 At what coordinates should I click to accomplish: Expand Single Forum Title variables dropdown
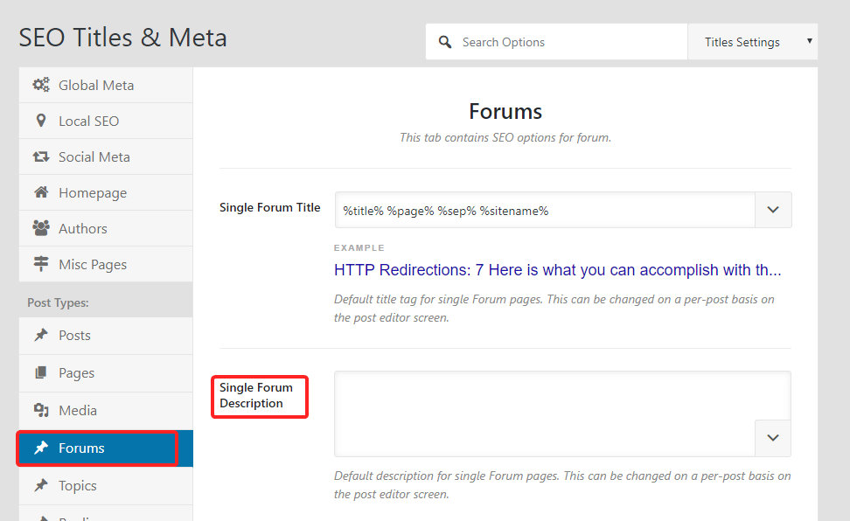click(x=773, y=210)
